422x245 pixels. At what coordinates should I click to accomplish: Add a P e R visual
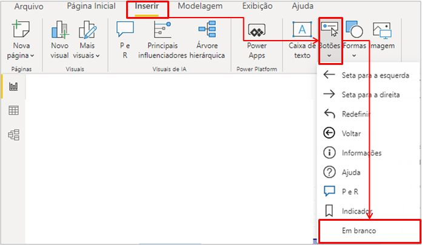point(124,30)
